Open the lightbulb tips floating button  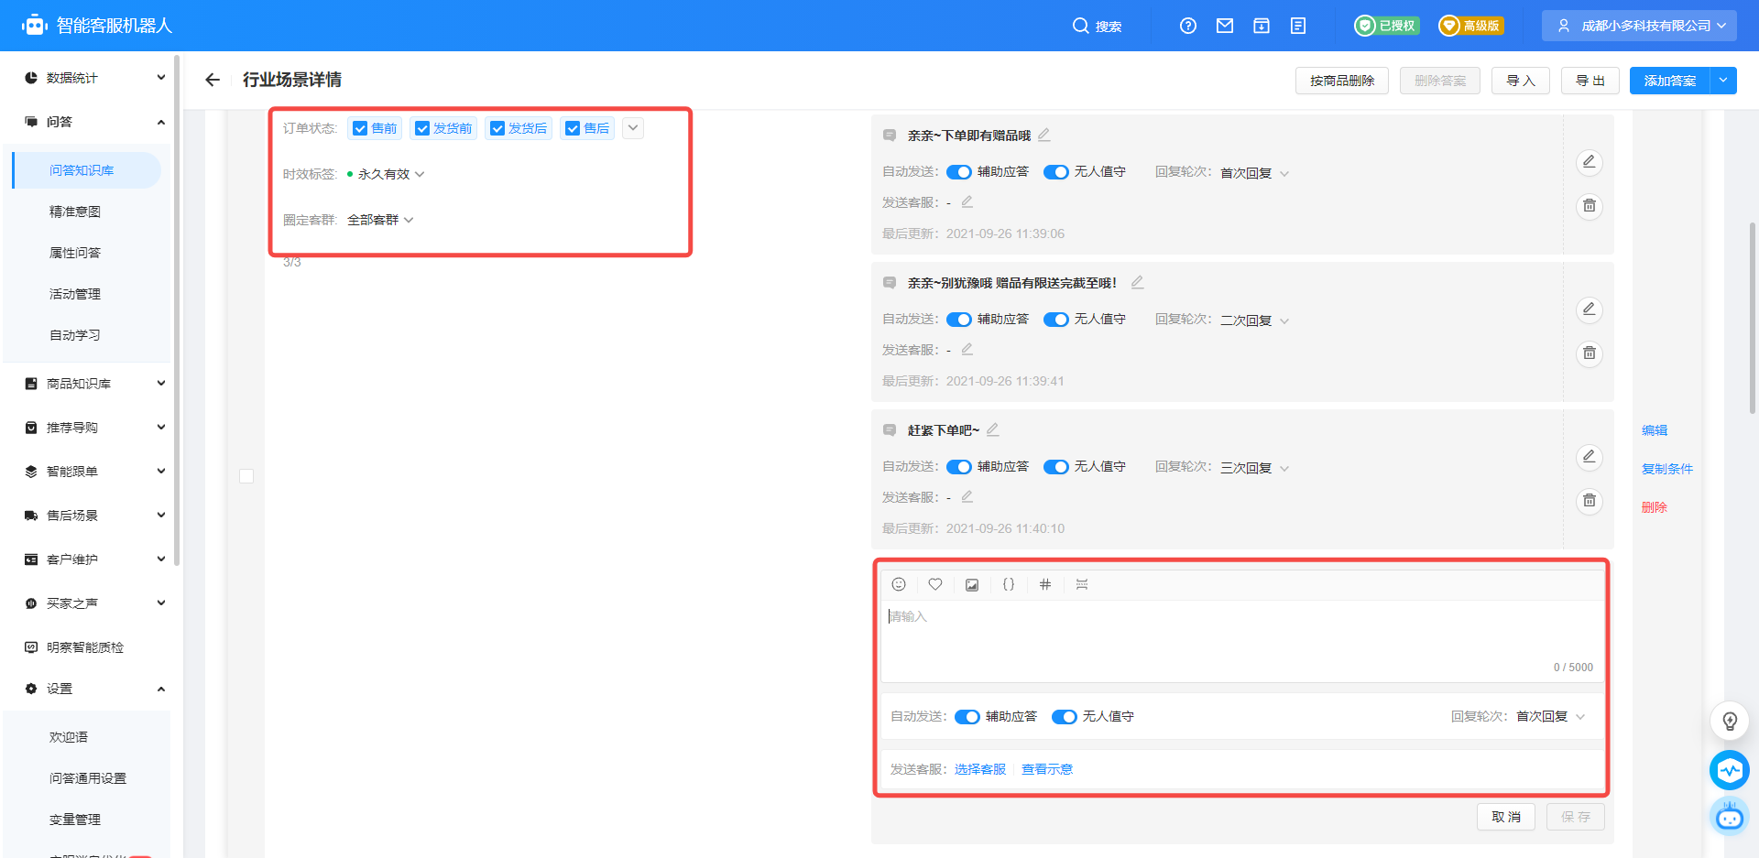coord(1730,721)
